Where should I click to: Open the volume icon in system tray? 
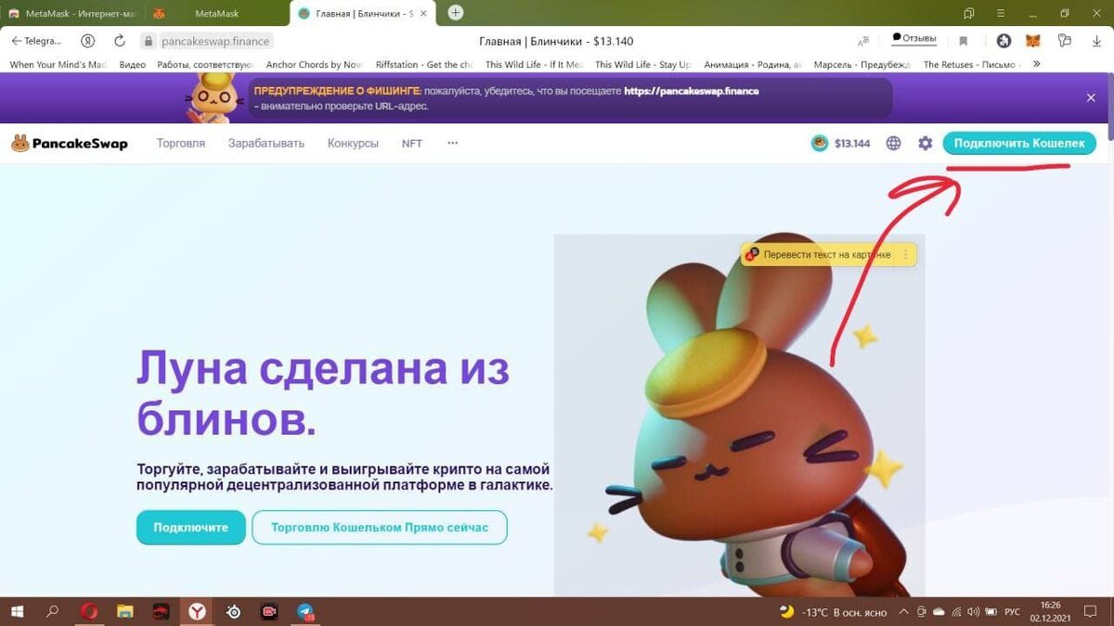973,612
